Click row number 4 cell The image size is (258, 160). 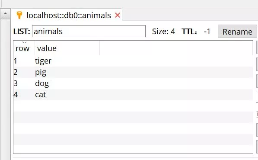coord(16,95)
